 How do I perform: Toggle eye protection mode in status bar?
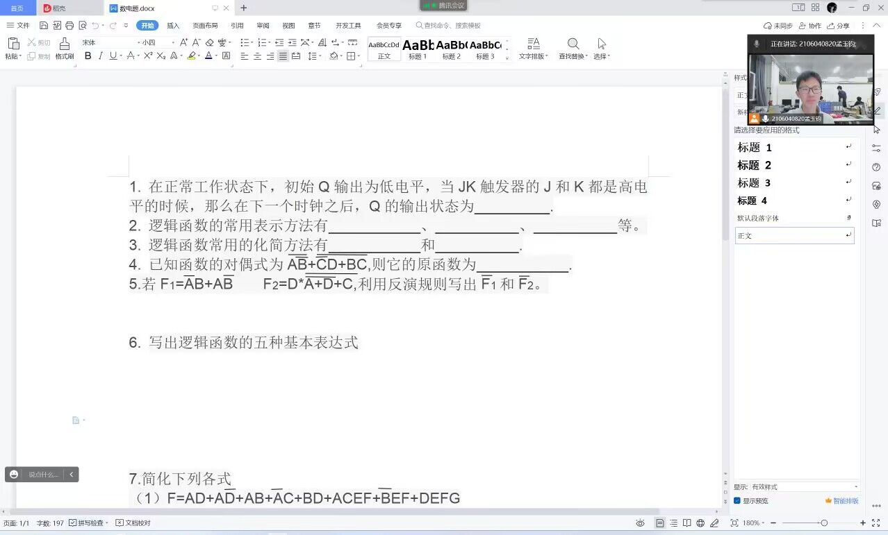point(640,523)
